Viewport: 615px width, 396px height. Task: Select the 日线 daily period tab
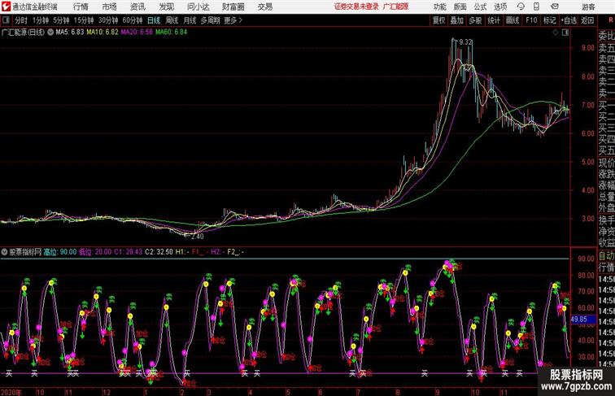154,20
